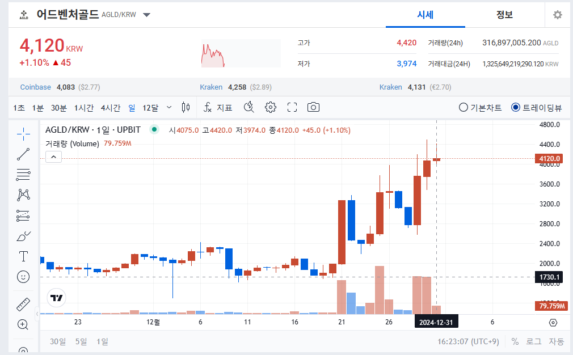Select the trend line drawing tool
573x355 pixels.
[x=23, y=154]
